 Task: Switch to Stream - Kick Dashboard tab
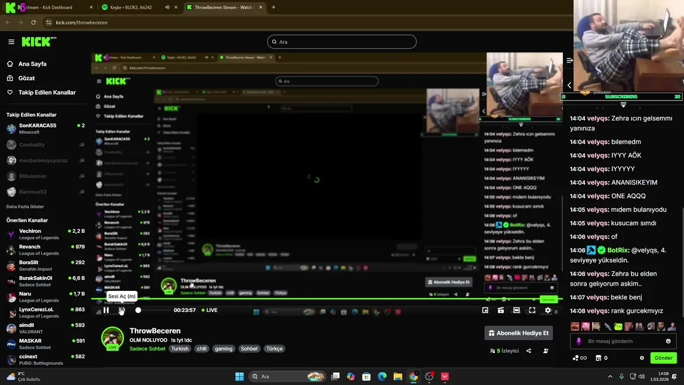tap(49, 7)
